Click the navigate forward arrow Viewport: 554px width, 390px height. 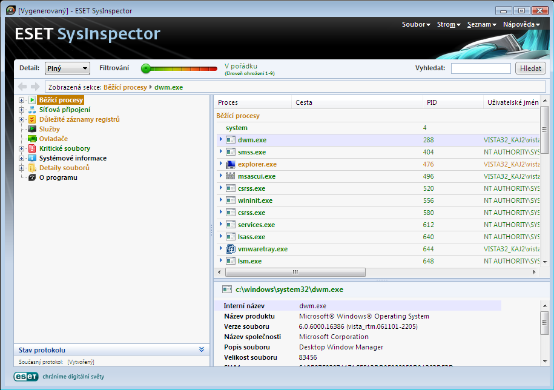(35, 87)
